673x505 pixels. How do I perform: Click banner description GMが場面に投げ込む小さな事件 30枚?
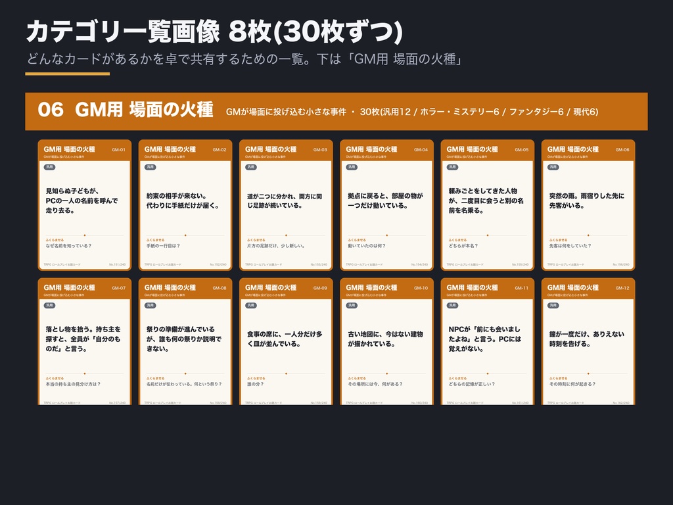click(411, 112)
